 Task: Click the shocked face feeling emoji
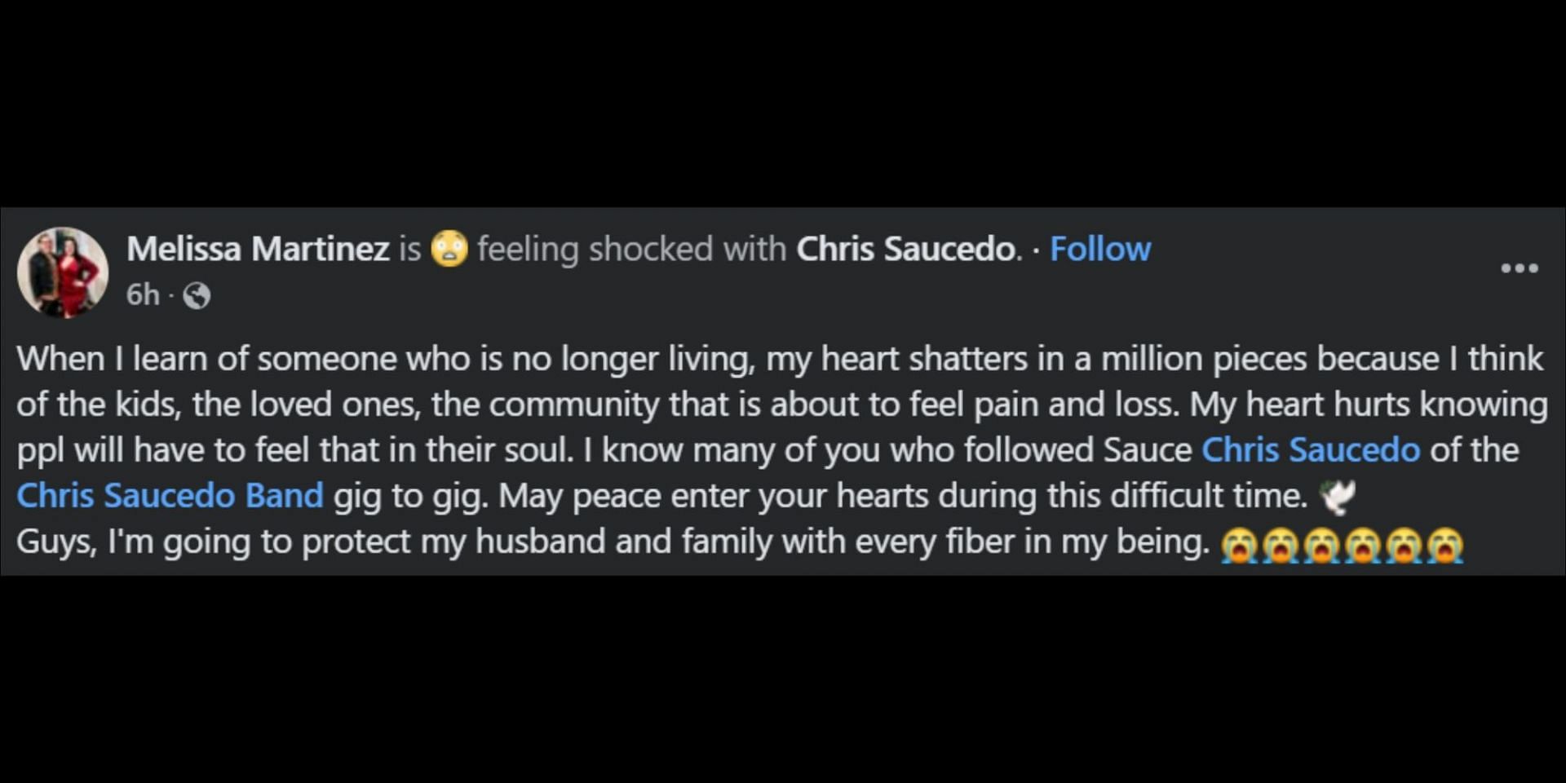point(449,249)
